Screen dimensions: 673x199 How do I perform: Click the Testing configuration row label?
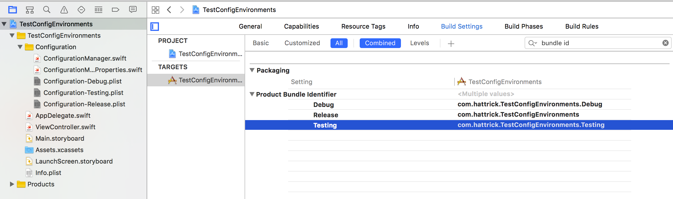[325, 125]
